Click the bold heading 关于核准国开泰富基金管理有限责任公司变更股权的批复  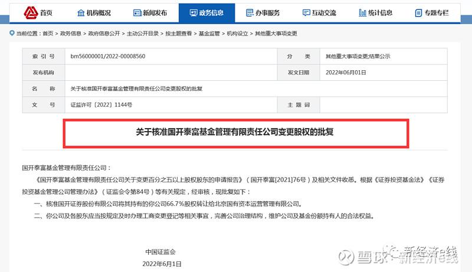[x=235, y=132]
